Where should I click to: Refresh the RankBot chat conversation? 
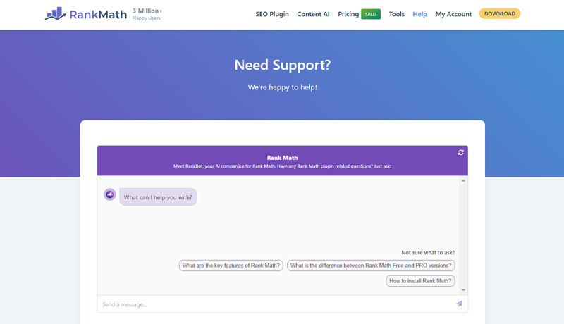tap(461, 153)
